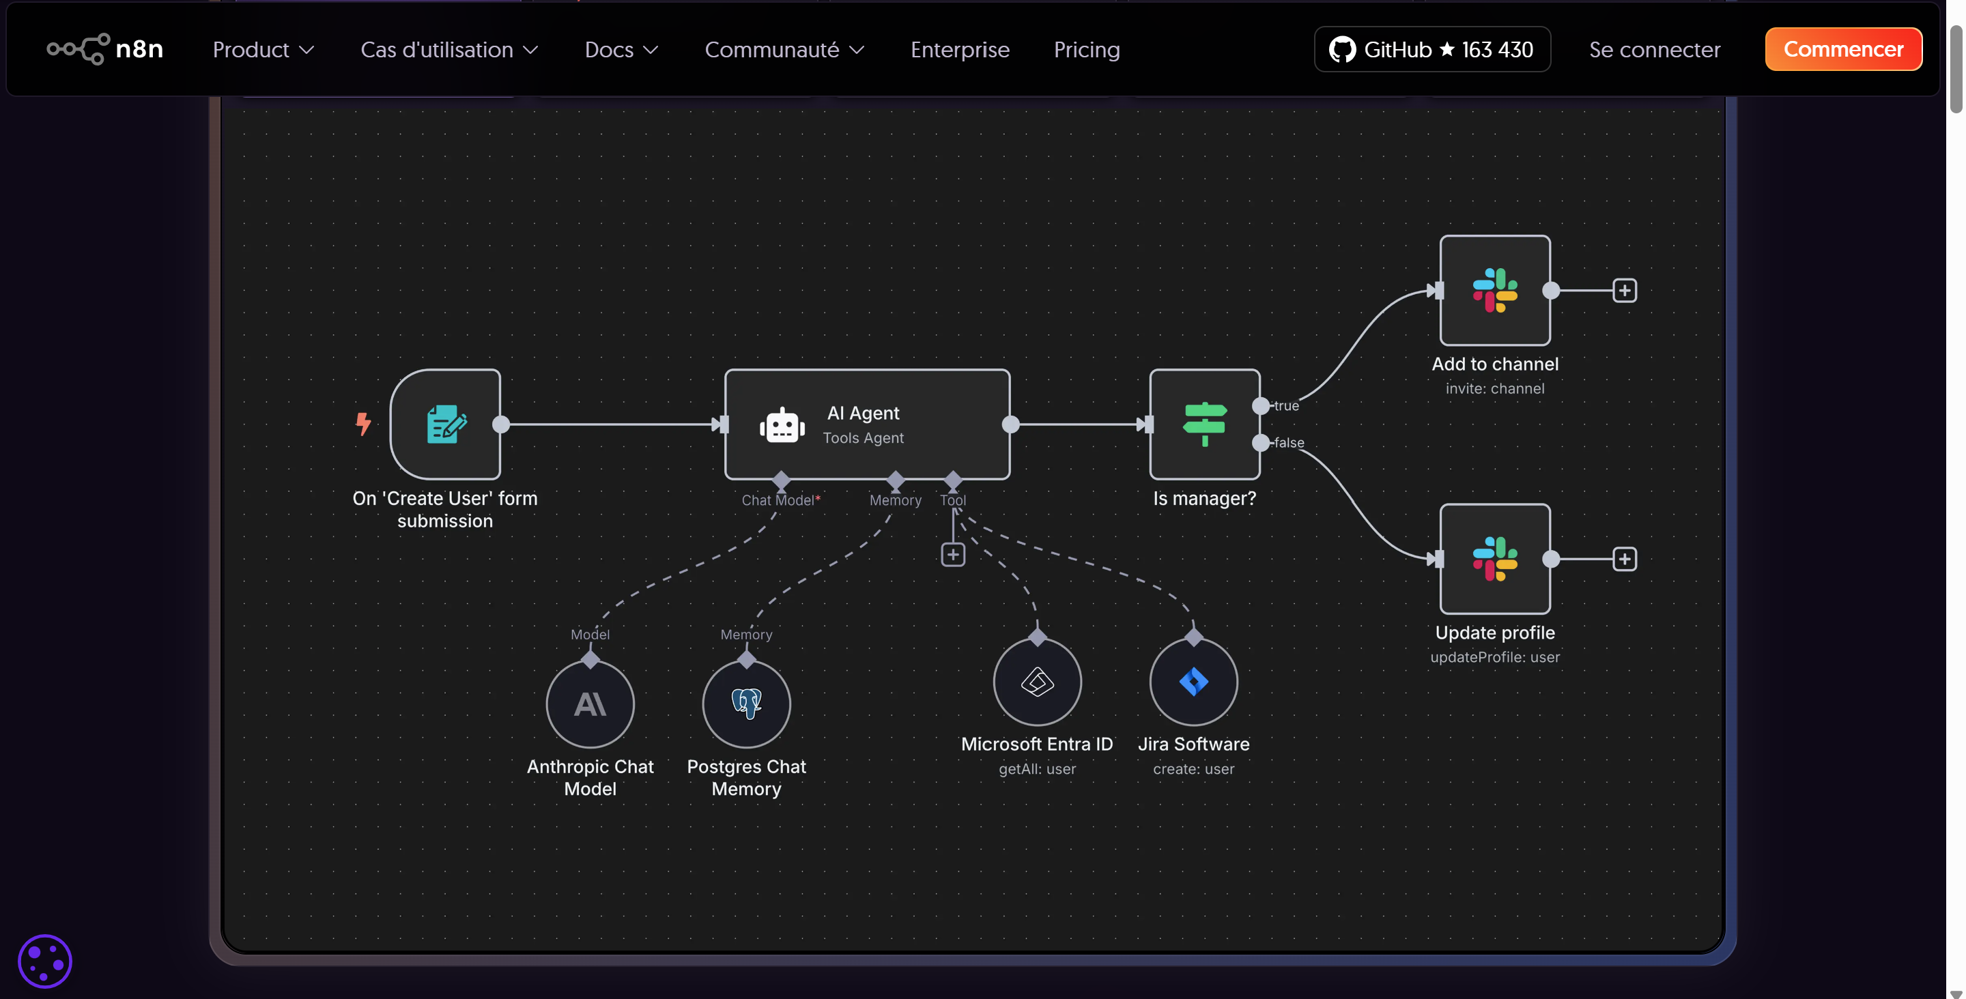Select the Is manager? signpost node

click(x=1204, y=424)
